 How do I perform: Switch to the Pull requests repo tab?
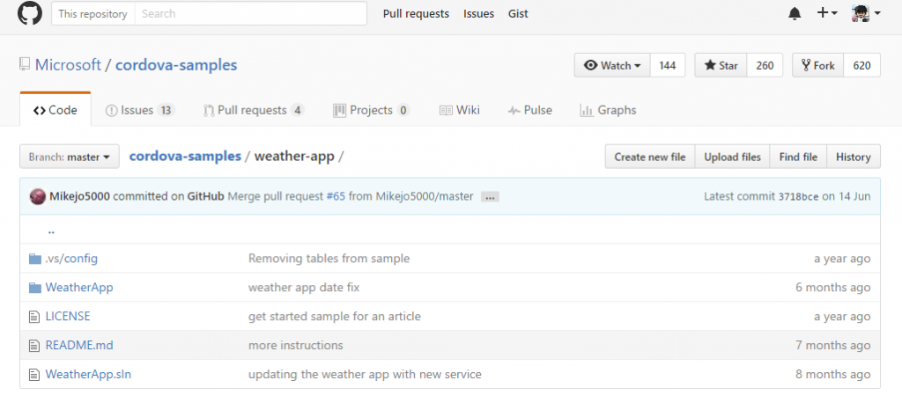point(254,110)
